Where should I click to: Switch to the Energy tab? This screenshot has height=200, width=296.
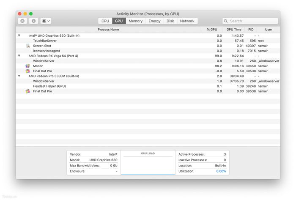[x=154, y=21]
